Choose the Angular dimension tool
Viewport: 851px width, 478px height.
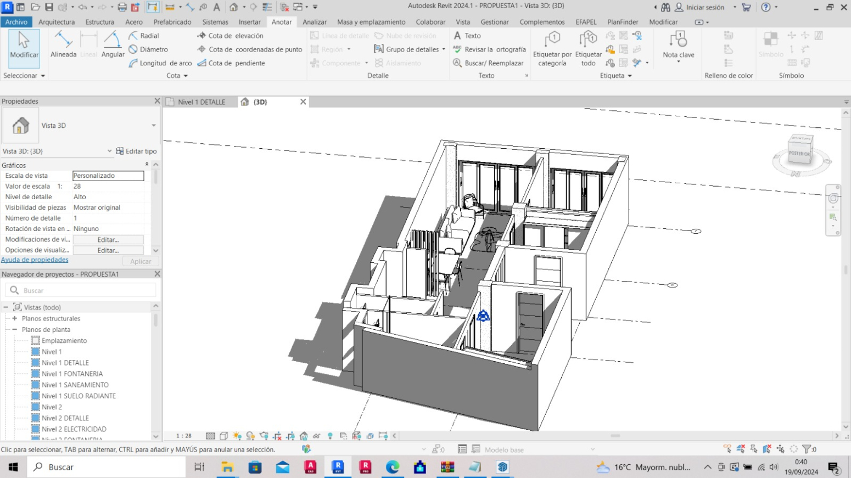[113, 45]
